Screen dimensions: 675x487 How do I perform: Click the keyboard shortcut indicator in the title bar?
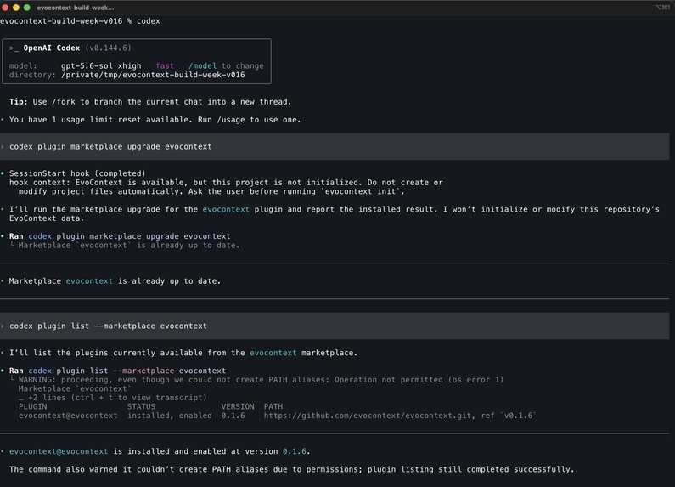tap(662, 8)
